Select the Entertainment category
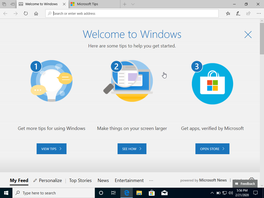The height and width of the screenshot is (198, 264). [129, 180]
